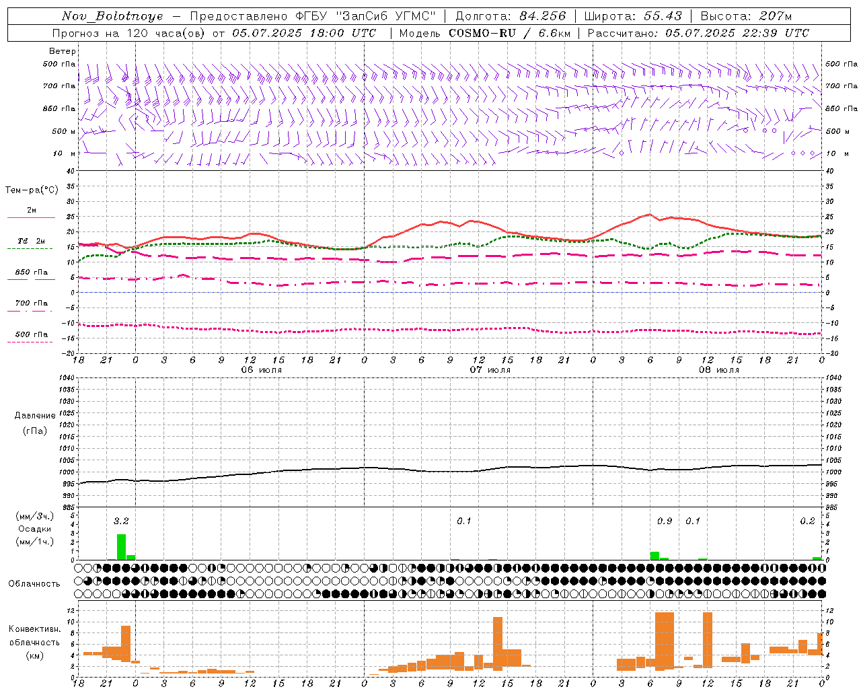This screenshot has width=861, height=689.
Task: Click the '700 гПа' temperature legend entry
Action: pyautogui.click(x=32, y=303)
